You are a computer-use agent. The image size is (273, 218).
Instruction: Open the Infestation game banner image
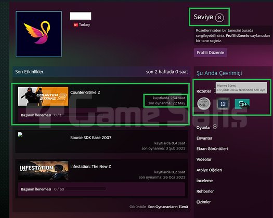[43, 170]
